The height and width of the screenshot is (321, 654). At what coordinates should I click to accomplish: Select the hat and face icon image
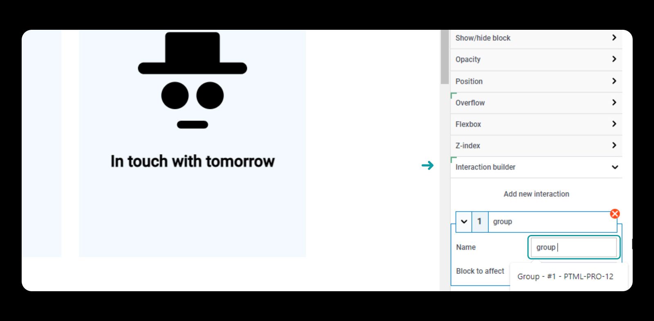tap(193, 80)
